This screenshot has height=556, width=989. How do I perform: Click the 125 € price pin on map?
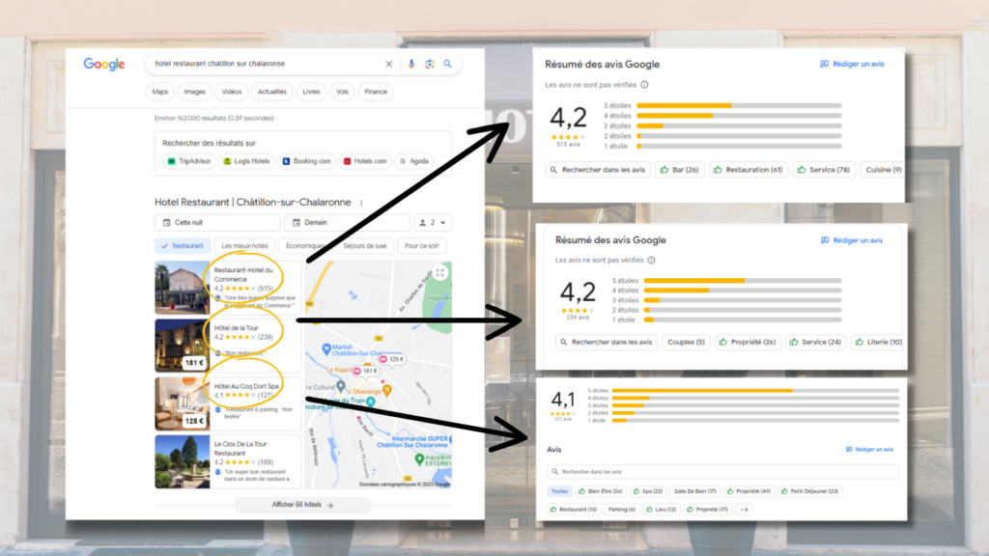pyautogui.click(x=391, y=359)
